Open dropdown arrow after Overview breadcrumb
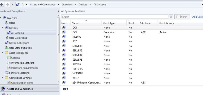The image size is (203, 95). pos(75,5)
